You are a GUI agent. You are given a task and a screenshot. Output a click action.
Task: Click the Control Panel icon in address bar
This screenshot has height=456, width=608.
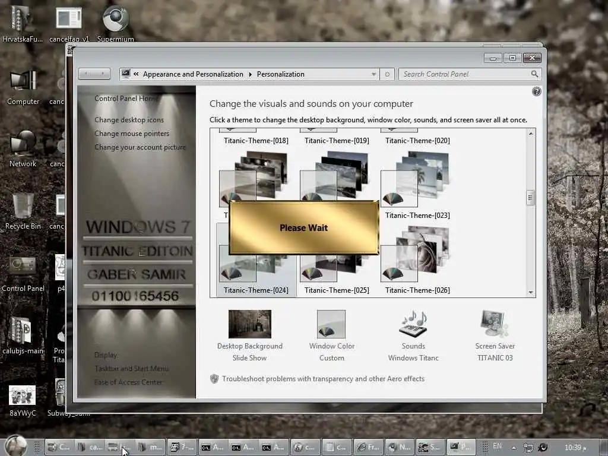point(126,74)
